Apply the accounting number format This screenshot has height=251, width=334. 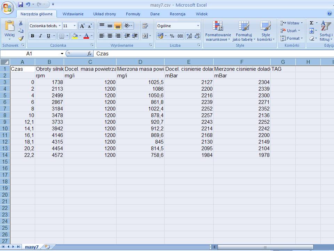pos(160,36)
